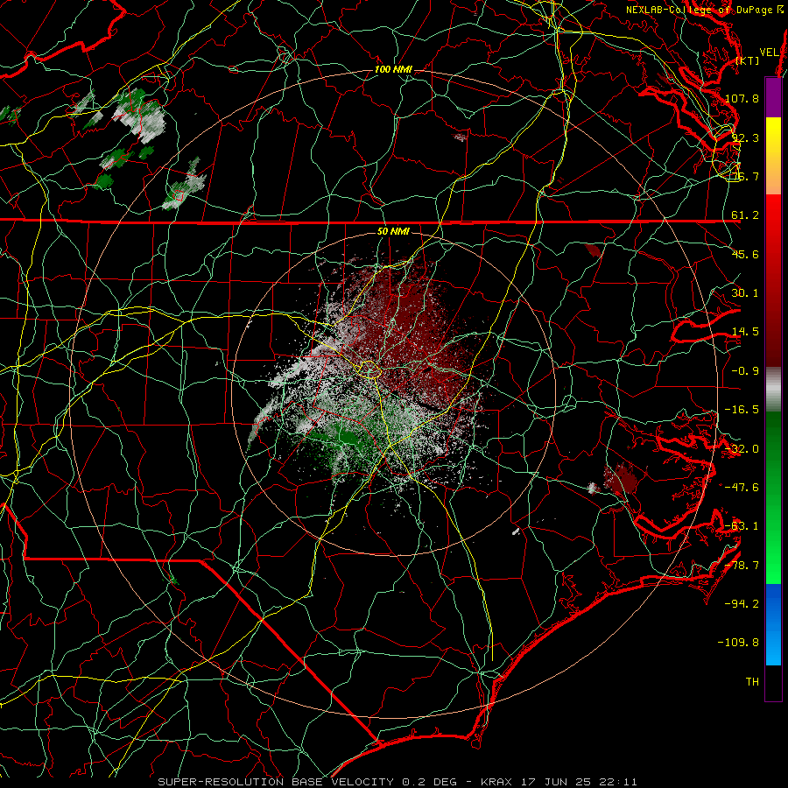Image resolution: width=788 pixels, height=788 pixels.
Task: Click the [KT] units label
Action: click(748, 60)
